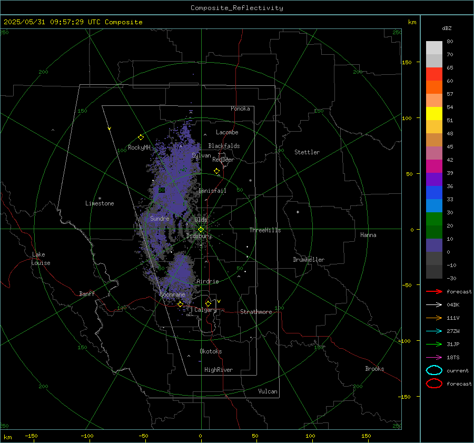The width and height of the screenshot is (474, 443).
Task: Click the blue 33-36 dBZ swatch
Action: click(434, 192)
